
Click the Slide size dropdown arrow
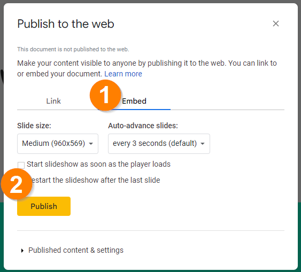(x=91, y=144)
